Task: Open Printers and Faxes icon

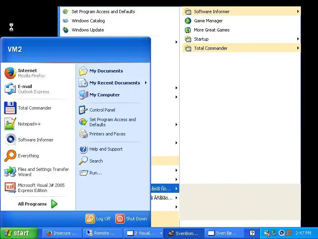Action: point(83,134)
